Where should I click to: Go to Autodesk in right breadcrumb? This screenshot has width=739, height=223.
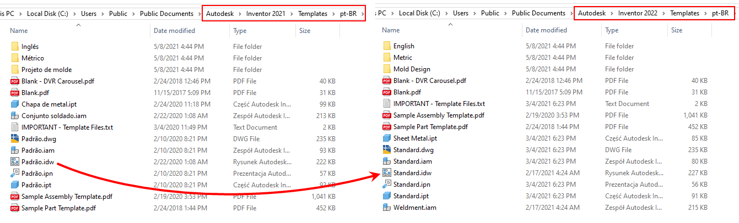pyautogui.click(x=592, y=13)
